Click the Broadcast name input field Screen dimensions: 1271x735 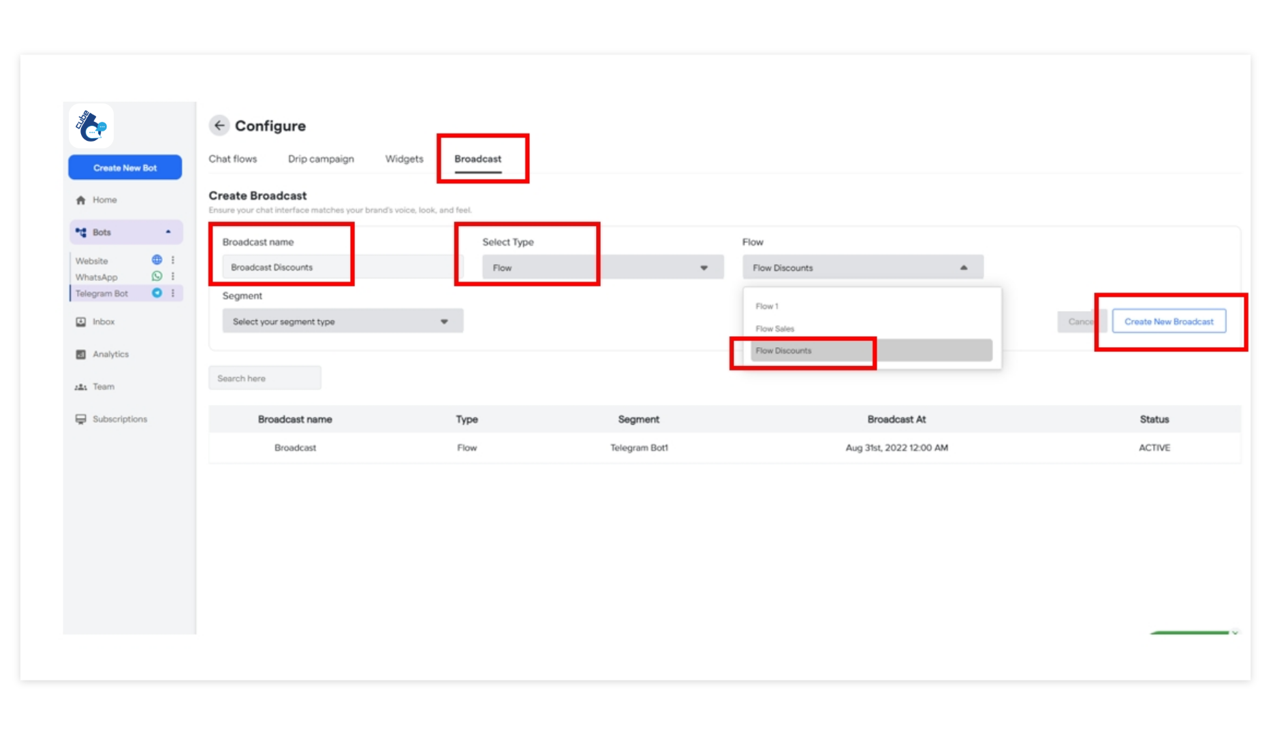(343, 267)
